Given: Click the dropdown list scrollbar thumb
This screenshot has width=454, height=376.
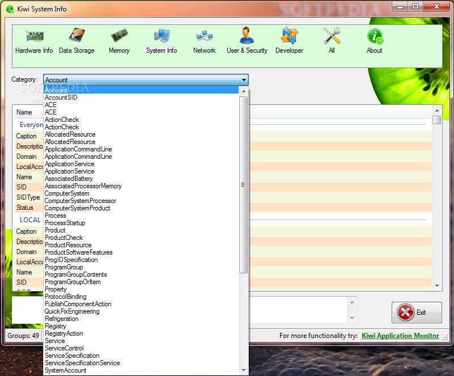Looking at the screenshot, I should [x=244, y=185].
